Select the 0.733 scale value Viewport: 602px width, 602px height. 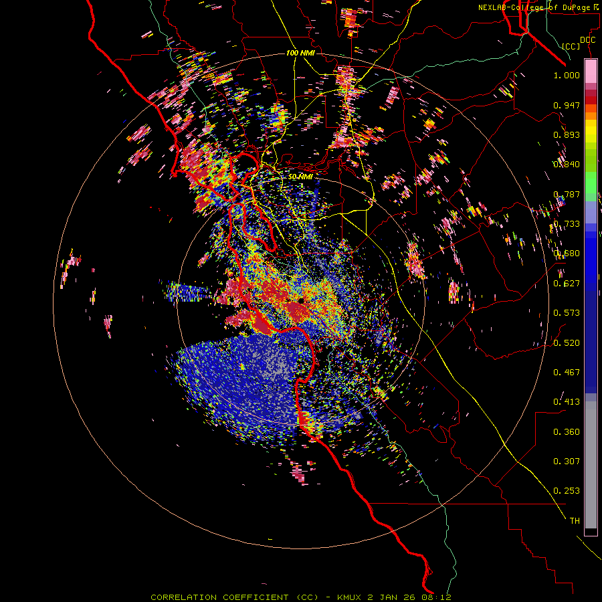(x=567, y=224)
